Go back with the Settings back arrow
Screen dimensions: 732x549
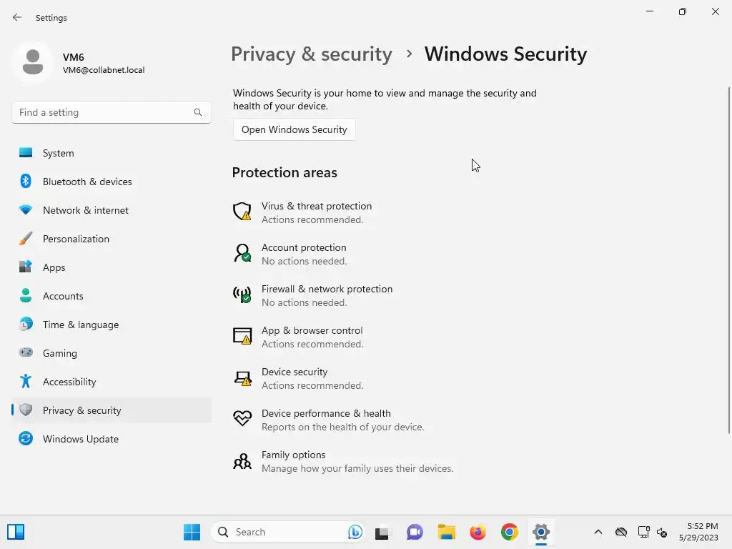coord(17,17)
